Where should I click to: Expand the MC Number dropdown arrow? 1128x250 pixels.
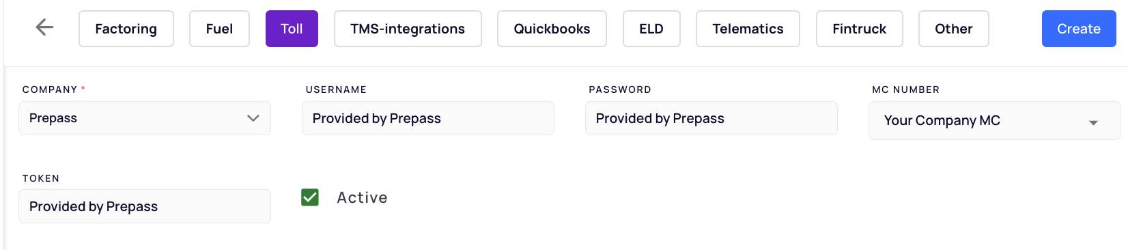tap(1093, 122)
